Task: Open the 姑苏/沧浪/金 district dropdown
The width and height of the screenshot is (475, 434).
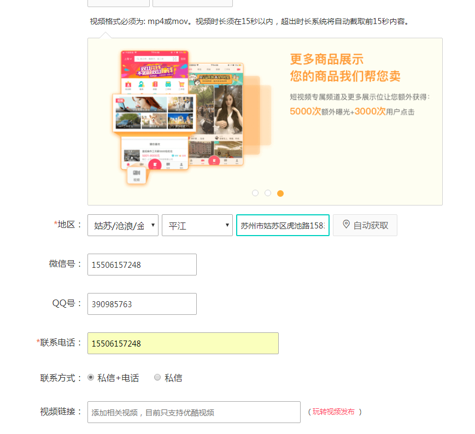Action: point(122,225)
